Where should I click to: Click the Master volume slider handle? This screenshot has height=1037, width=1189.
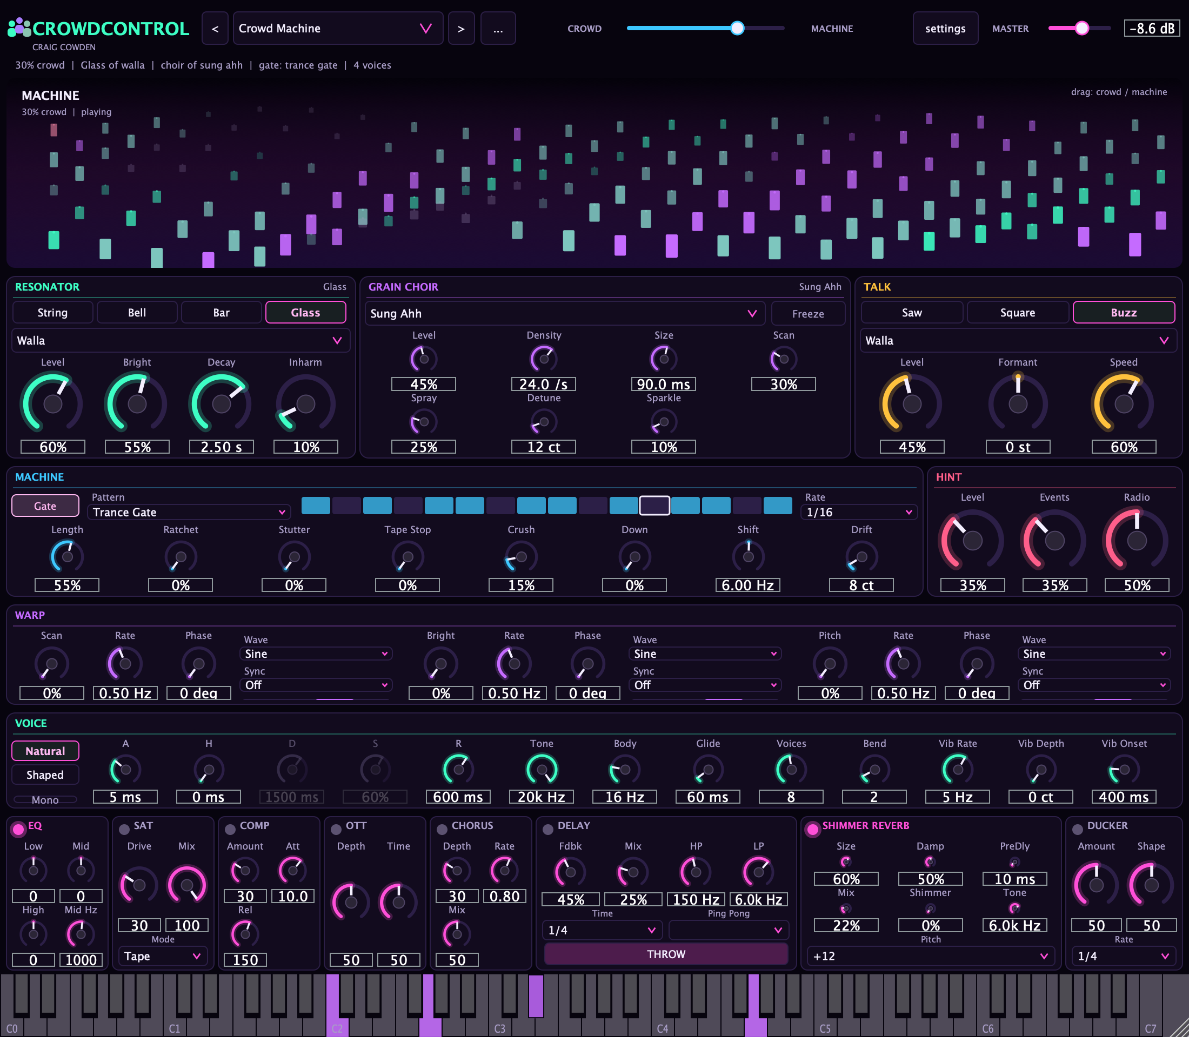[x=1082, y=28]
